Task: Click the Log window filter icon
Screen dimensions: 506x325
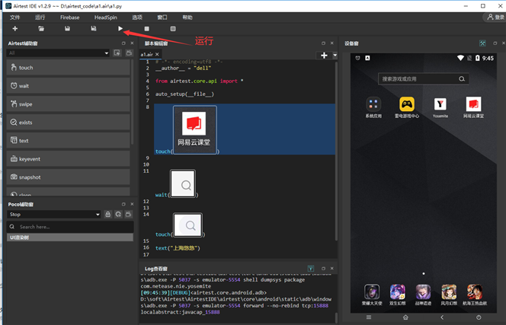Action: point(310,269)
